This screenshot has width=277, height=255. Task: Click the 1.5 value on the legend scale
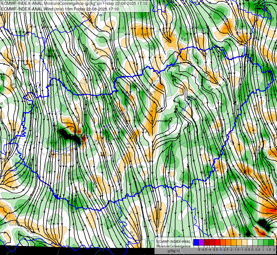[269, 250]
